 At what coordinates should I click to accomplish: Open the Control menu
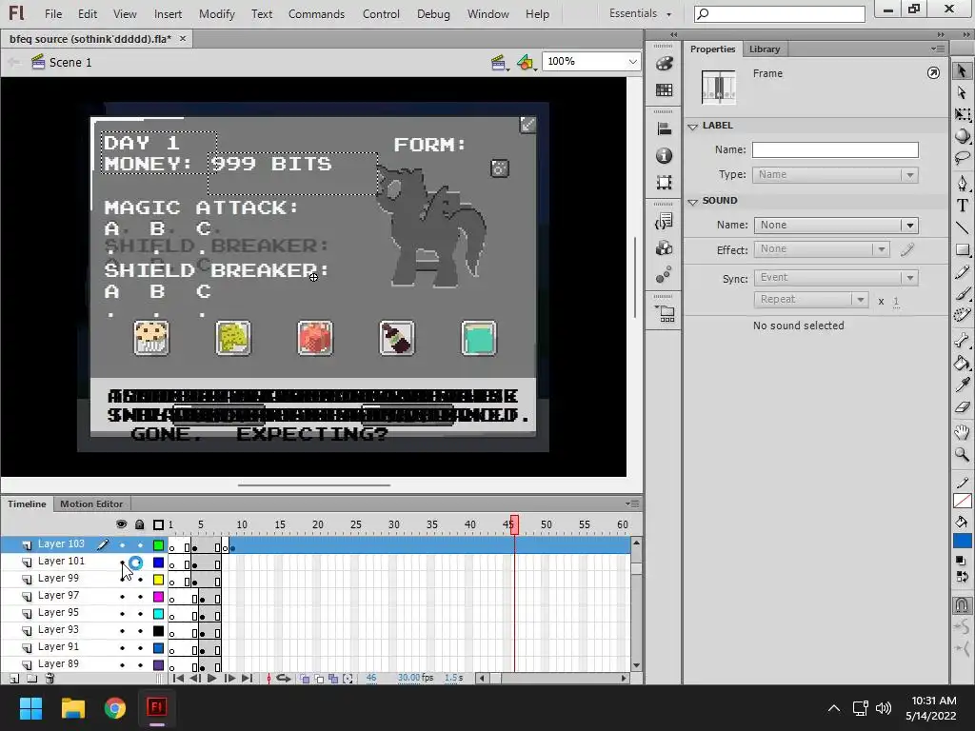(381, 13)
